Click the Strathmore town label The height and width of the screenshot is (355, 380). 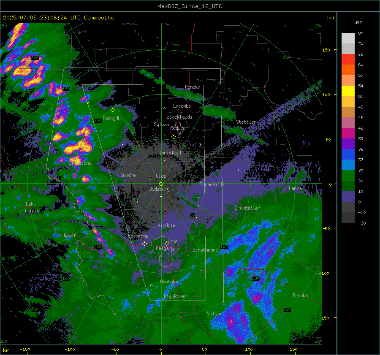pyautogui.click(x=205, y=250)
